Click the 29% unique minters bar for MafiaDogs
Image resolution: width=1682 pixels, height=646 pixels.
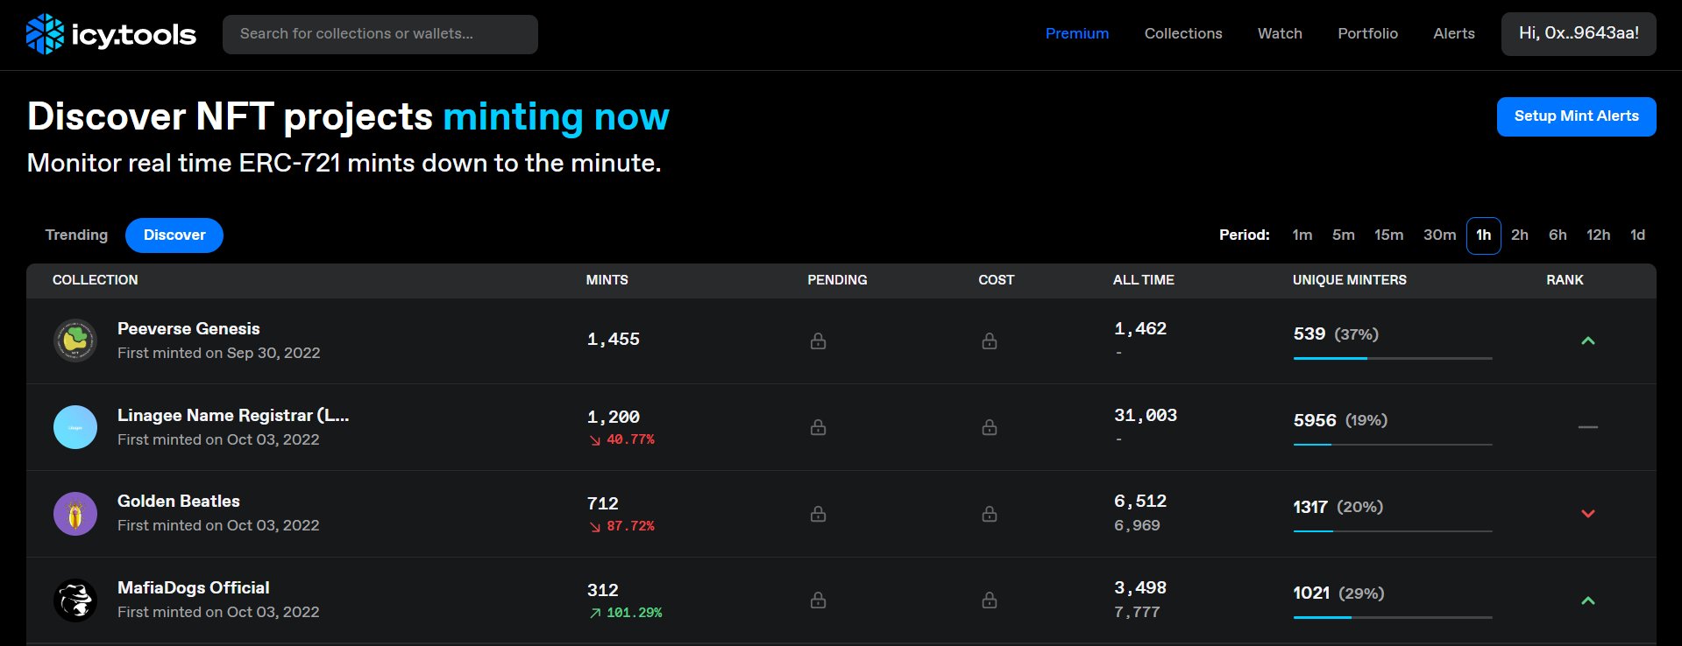coord(1393,618)
